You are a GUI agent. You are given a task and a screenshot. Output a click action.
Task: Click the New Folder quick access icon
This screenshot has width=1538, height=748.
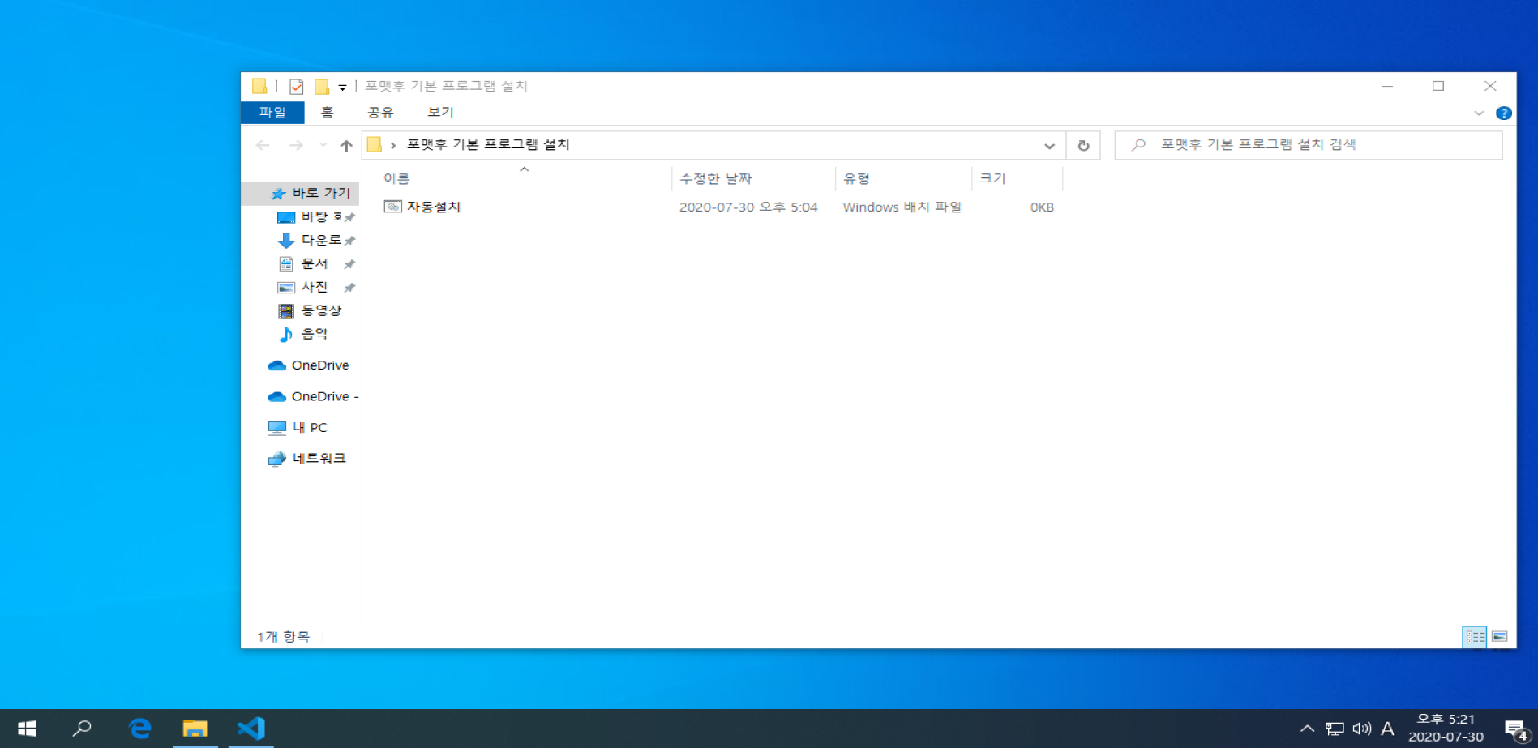coord(322,86)
